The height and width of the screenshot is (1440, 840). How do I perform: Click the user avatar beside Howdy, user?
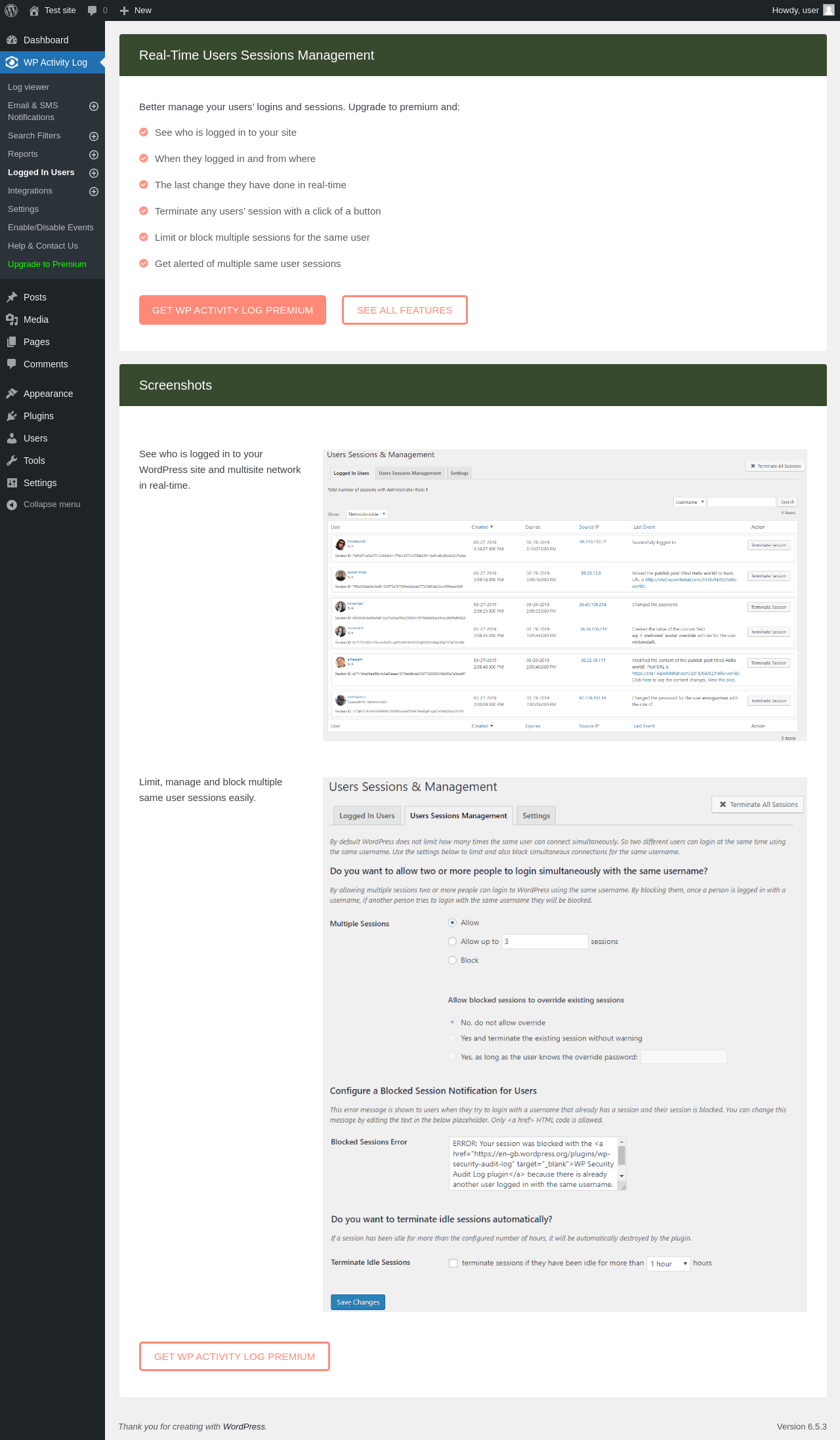[829, 10]
